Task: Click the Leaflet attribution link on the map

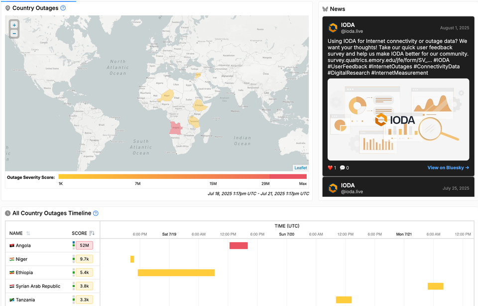Action: [300, 167]
